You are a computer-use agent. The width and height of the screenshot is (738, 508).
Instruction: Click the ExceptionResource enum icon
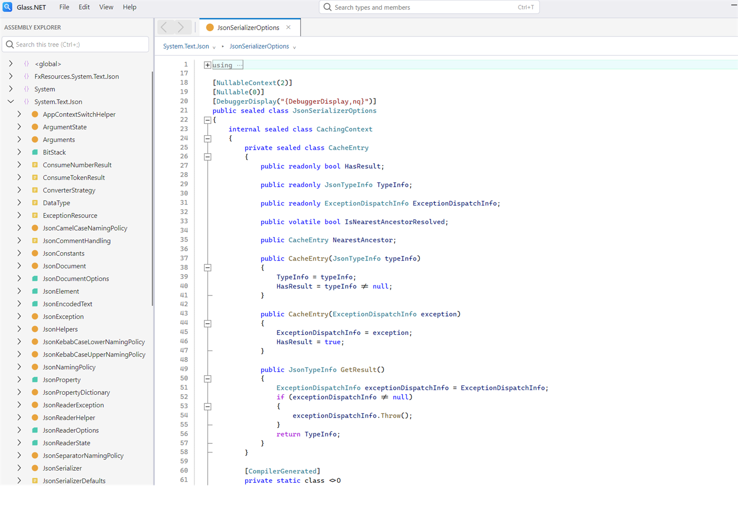[35, 215]
